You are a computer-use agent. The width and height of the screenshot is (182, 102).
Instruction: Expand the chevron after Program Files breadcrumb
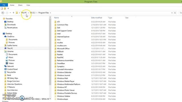click(50, 13)
